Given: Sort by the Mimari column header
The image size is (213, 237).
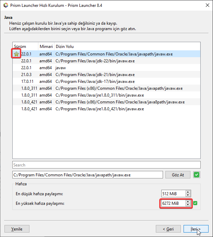Looking at the screenshot, I should 46,46.
